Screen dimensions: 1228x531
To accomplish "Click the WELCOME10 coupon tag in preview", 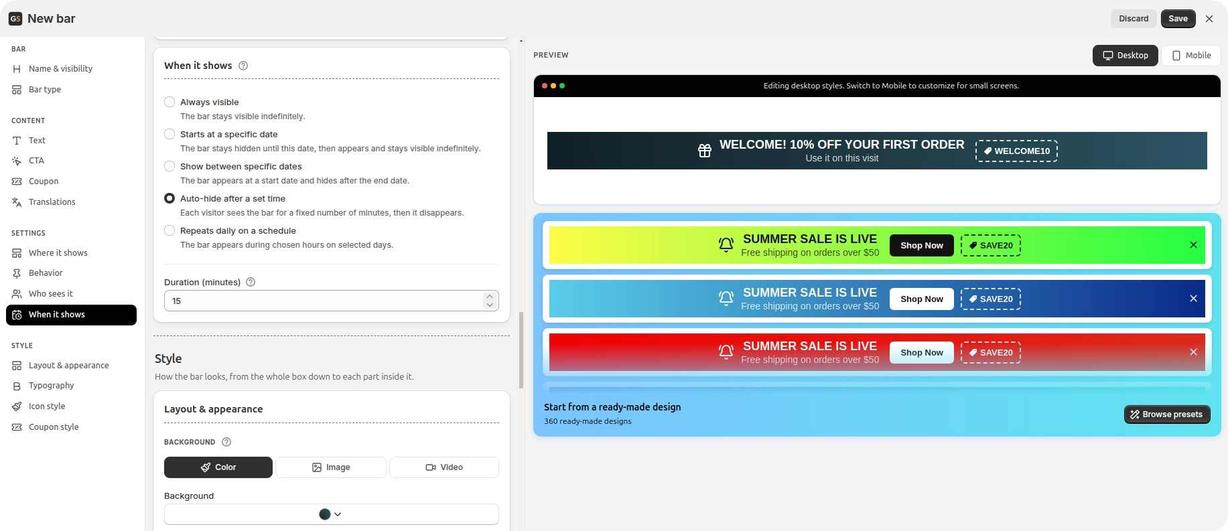I will point(1016,151).
